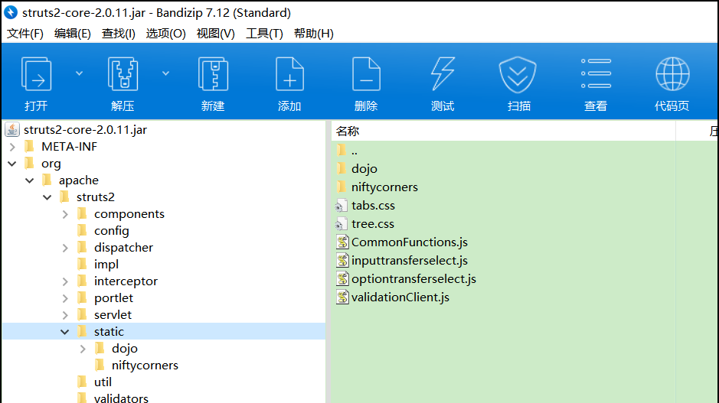Click the interceptor folder icon in the tree
This screenshot has width=719, height=403.
82,281
